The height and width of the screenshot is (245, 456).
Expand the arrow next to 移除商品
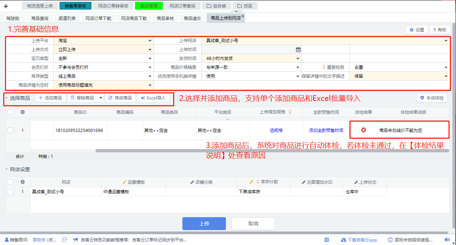pos(101,98)
